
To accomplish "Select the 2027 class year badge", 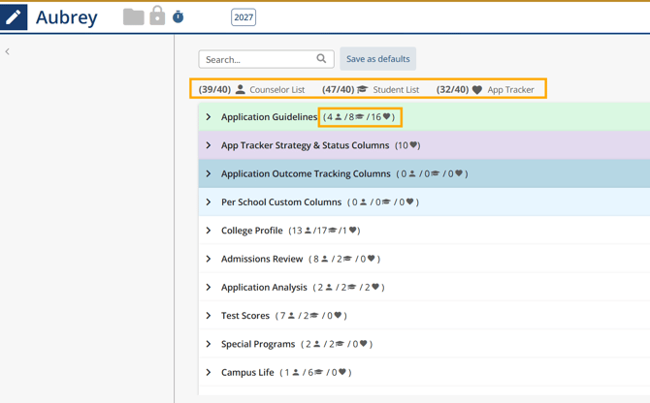I will pos(244,17).
